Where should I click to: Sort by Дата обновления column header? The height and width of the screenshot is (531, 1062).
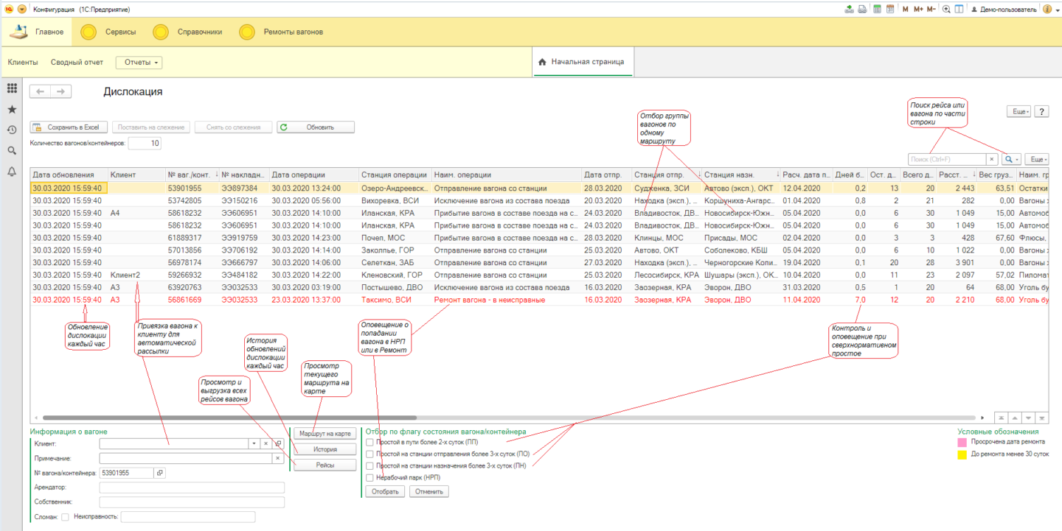[x=69, y=175]
